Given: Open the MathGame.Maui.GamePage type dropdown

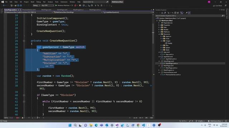Looking at the screenshot, I should click(x=78, y=12).
